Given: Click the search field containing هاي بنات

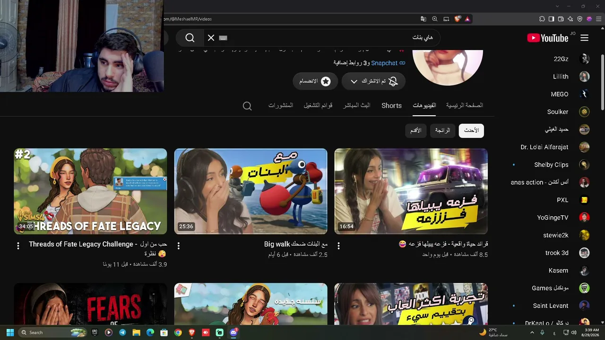Looking at the screenshot, I should [x=321, y=38].
